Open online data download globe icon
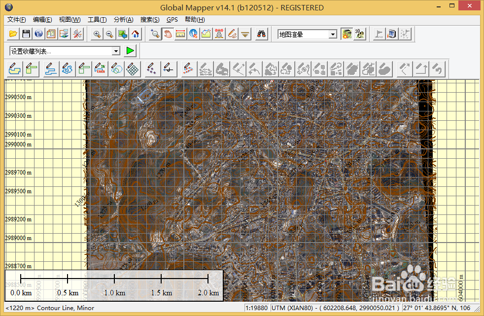The image size is (484, 316). coord(38,34)
